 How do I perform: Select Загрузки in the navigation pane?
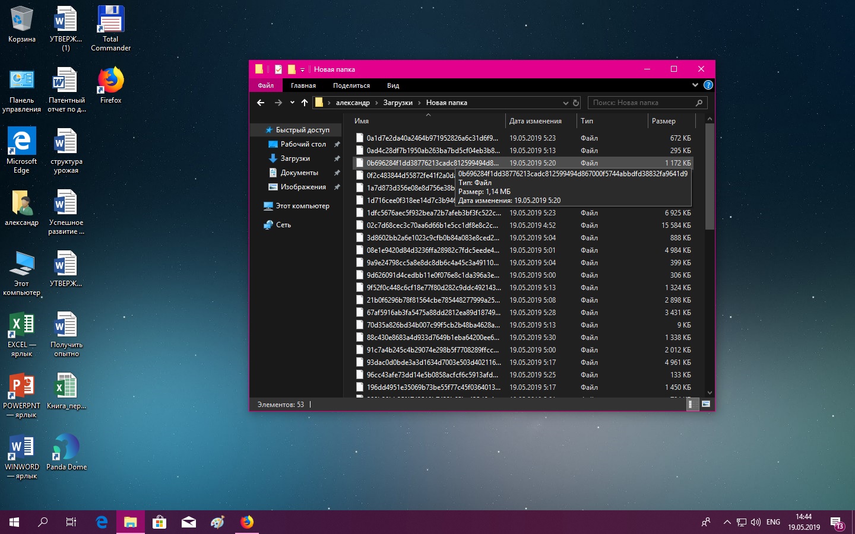[x=295, y=158]
